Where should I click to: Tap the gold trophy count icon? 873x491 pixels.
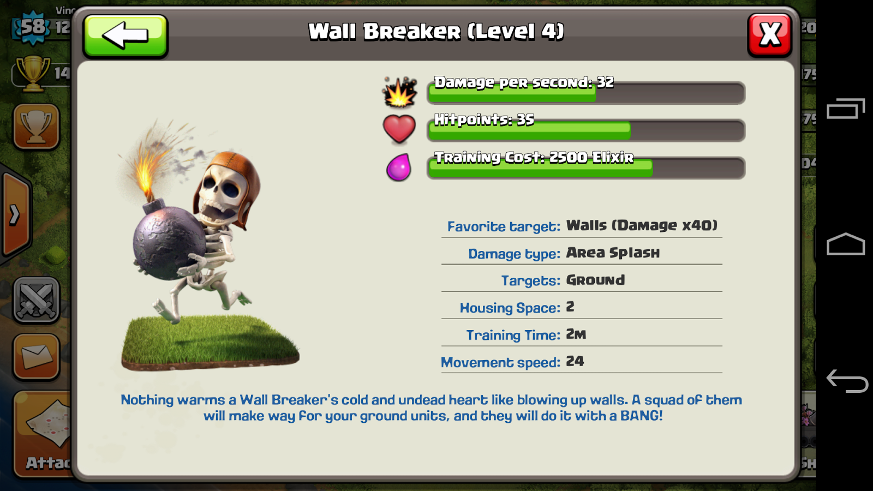click(x=33, y=73)
